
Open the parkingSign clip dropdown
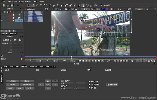point(34,9)
